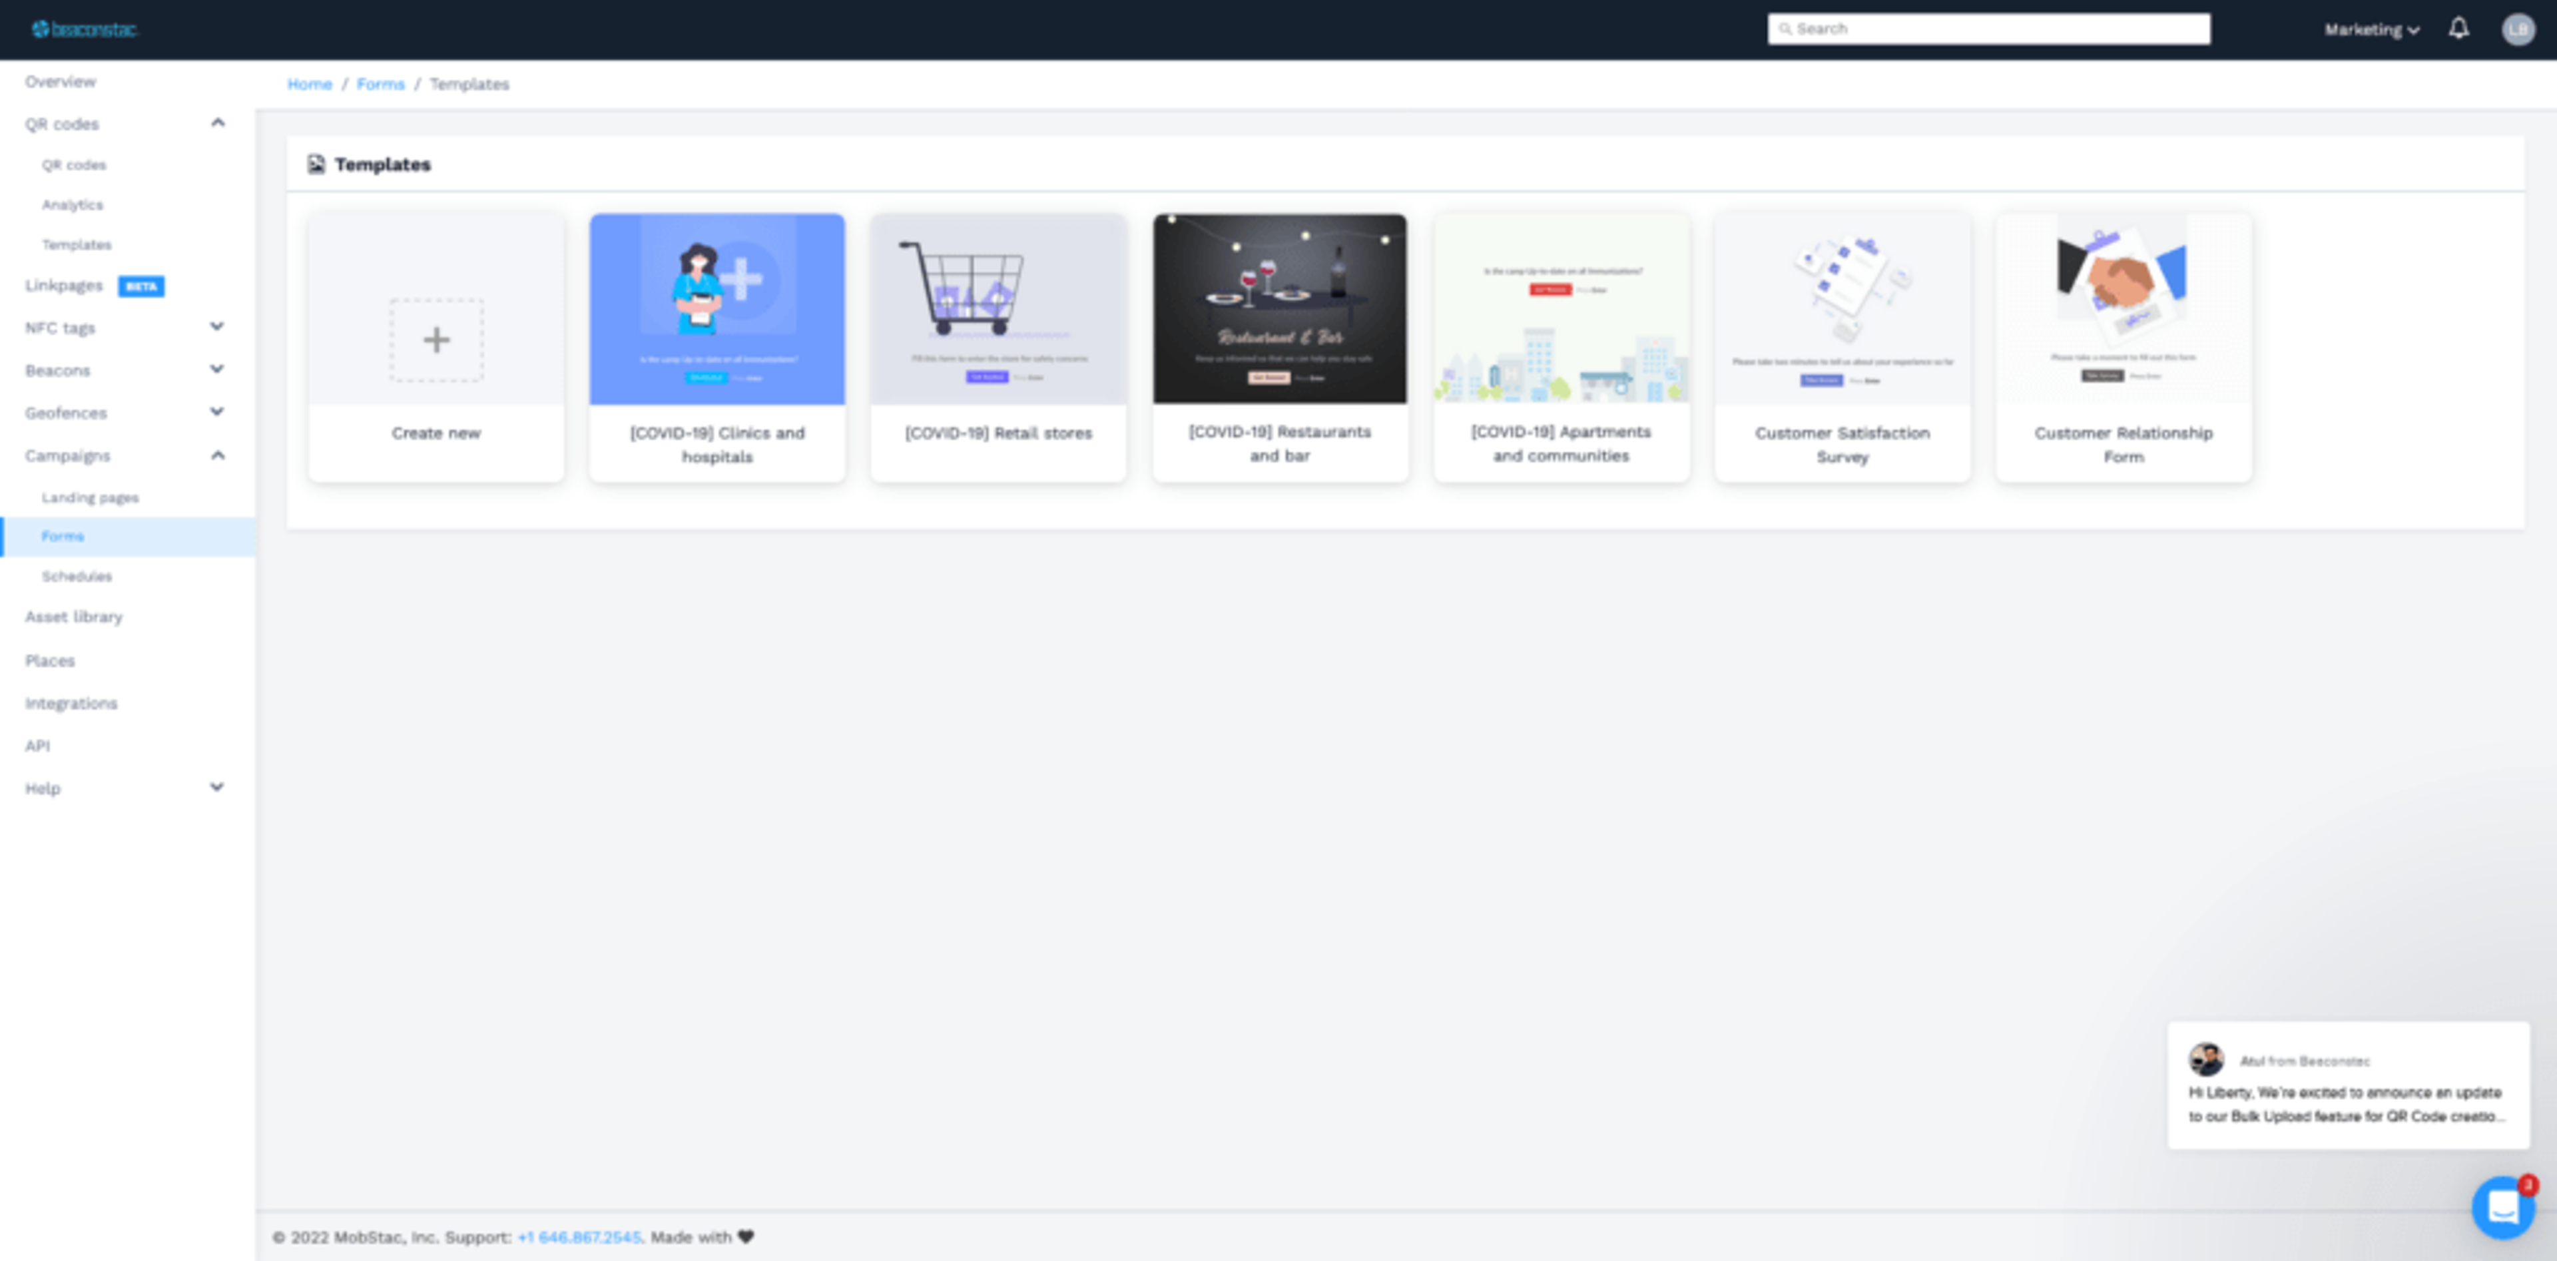
Task: Click inside the Search field
Action: [x=1988, y=29]
